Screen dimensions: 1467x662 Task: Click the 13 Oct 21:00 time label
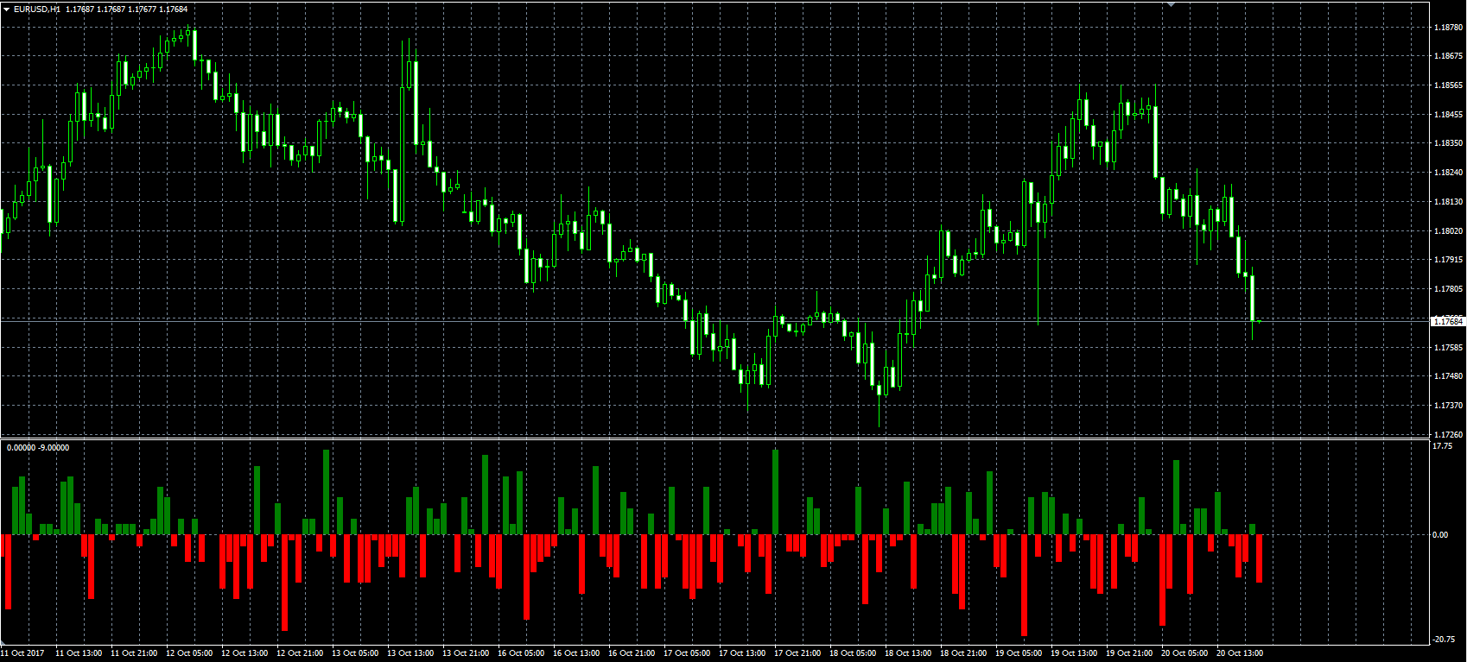point(466,653)
